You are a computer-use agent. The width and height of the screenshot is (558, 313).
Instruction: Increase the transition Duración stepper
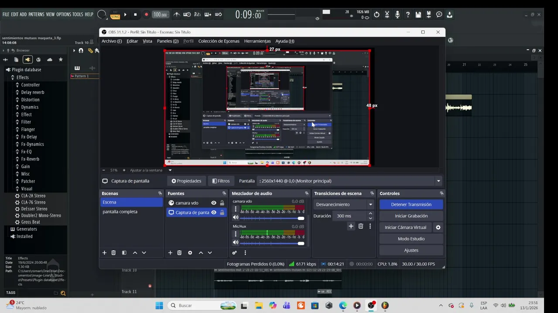tap(371, 213)
